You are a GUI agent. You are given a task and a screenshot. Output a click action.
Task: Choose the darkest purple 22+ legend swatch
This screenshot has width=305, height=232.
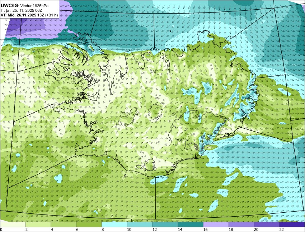[x=292, y=224]
